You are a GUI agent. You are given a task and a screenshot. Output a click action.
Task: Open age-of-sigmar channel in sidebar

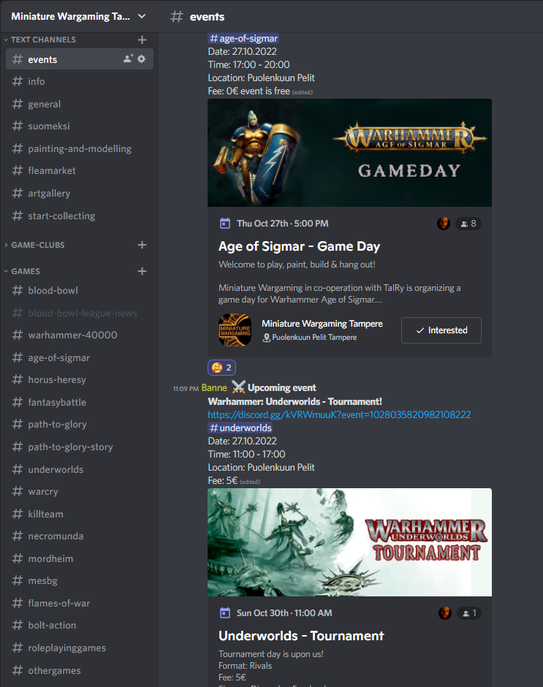(x=80, y=358)
